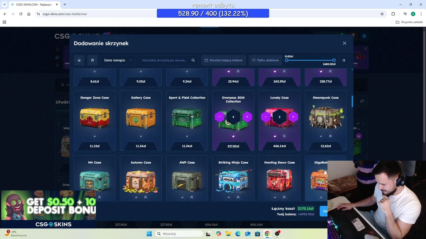Click the maximum price slider handle

point(334,60)
